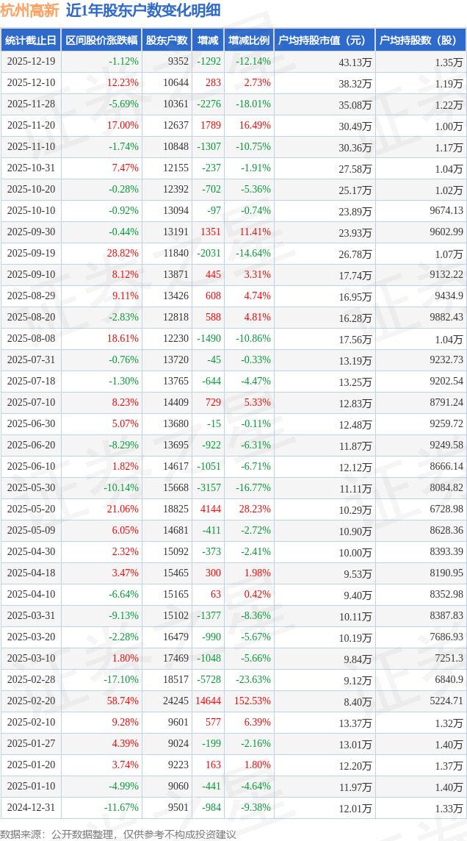Click the 43.13万 market value cell
Viewport: 467px width, 841px height.
tap(355, 62)
